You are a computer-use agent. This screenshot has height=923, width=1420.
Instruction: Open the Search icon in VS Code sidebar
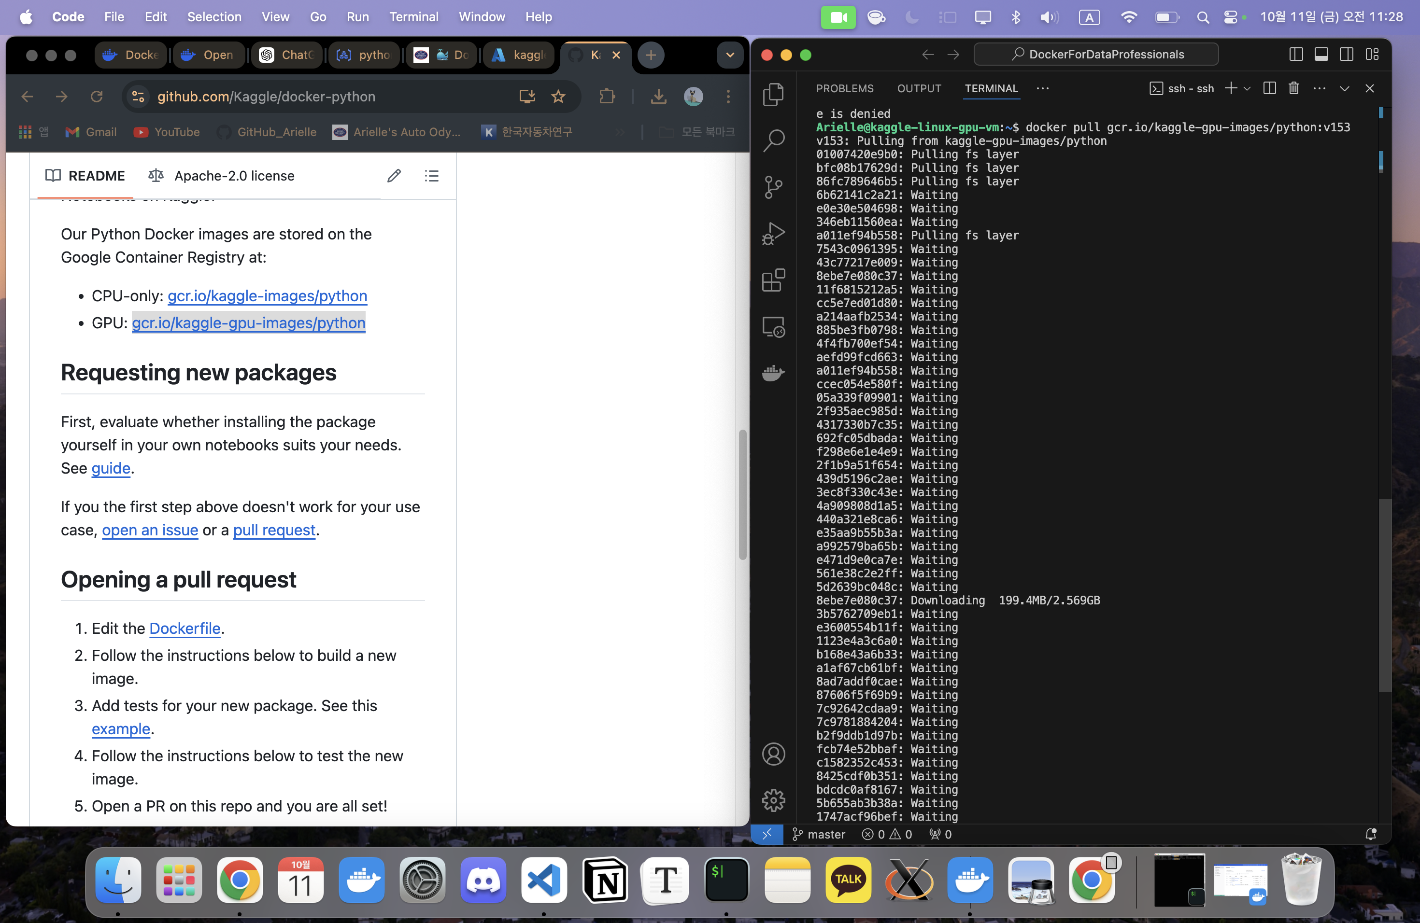(774, 140)
